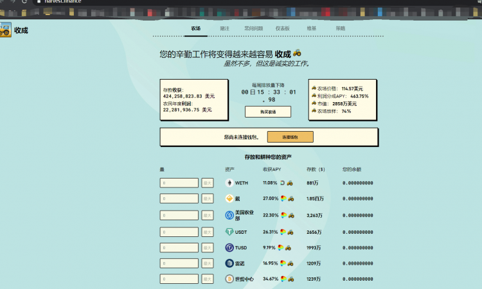Click the 购买农场 button
The image size is (482, 289).
(268, 112)
